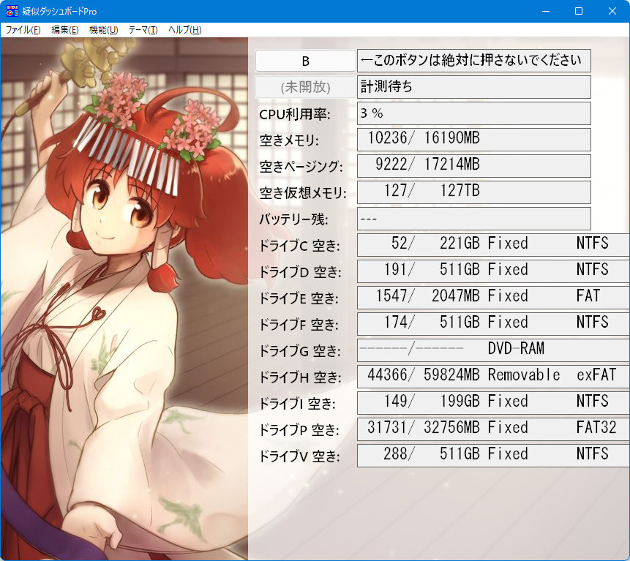Maximize the 疑似ダッシュボードPro window

click(x=579, y=11)
